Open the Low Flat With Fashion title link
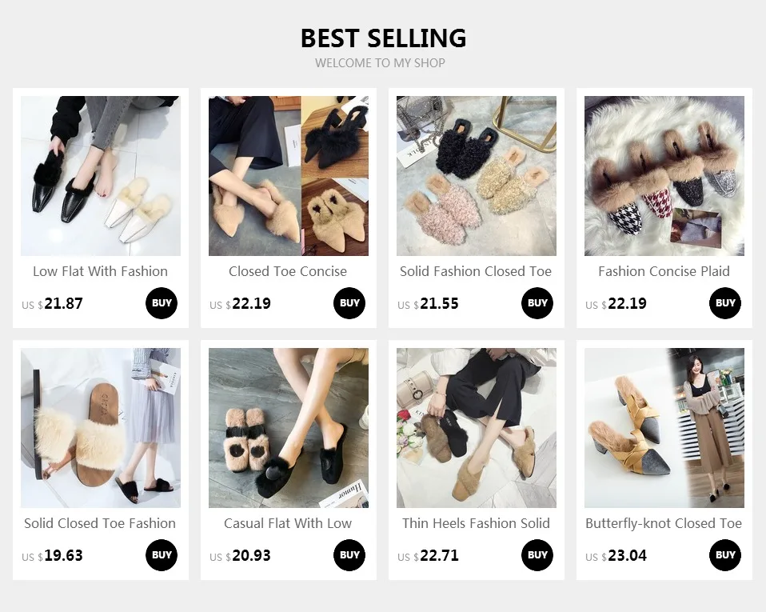This screenshot has width=766, height=612. (100, 271)
